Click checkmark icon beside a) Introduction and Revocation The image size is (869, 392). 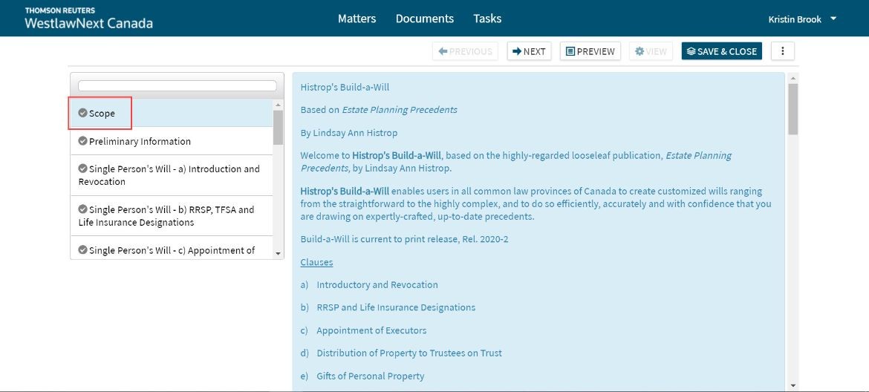[82, 169]
